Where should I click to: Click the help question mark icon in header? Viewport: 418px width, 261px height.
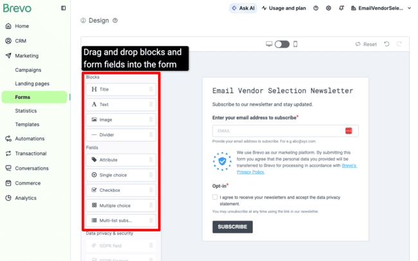[316, 8]
